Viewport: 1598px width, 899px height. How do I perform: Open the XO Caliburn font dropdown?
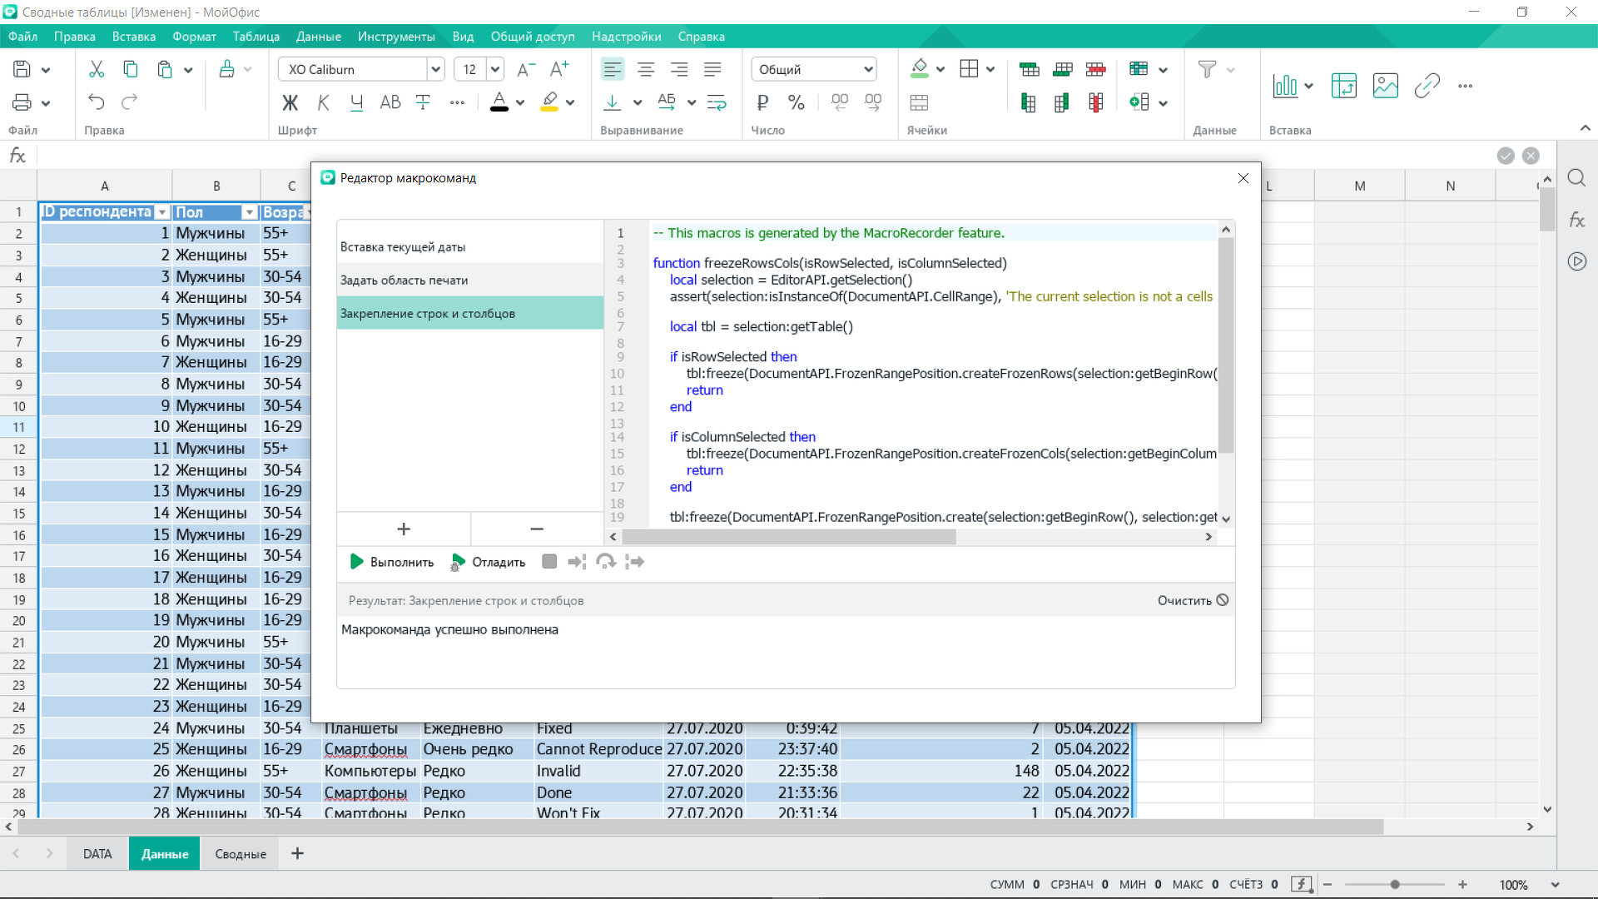434,69
